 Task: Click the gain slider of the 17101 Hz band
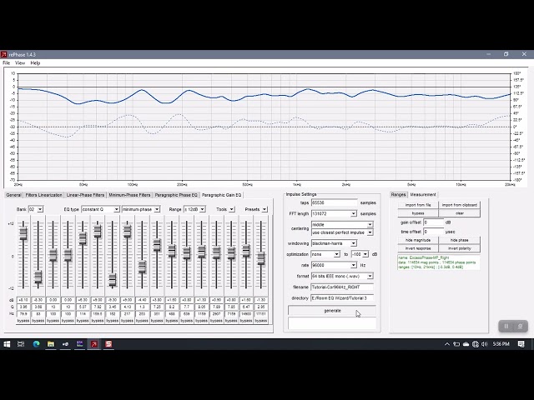[261, 258]
